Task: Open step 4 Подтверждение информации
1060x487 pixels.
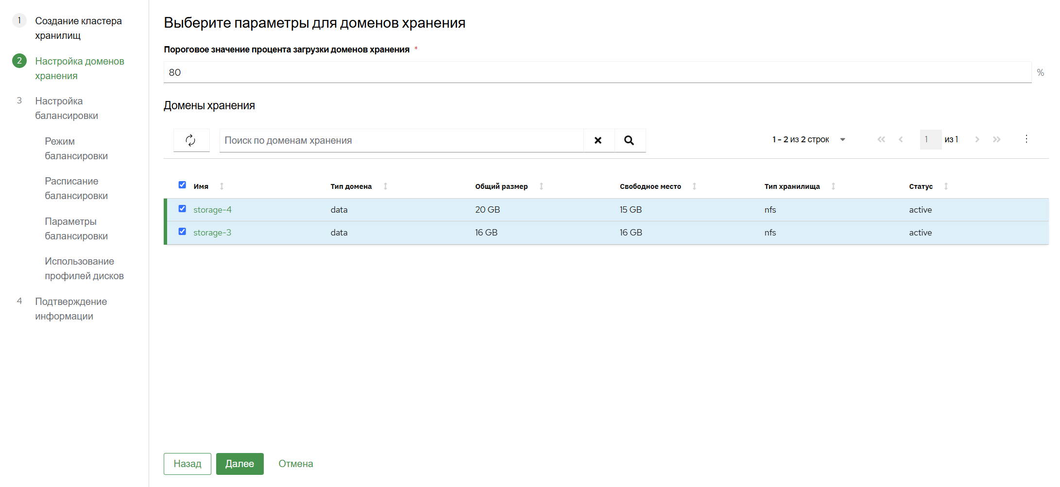Action: pos(71,309)
